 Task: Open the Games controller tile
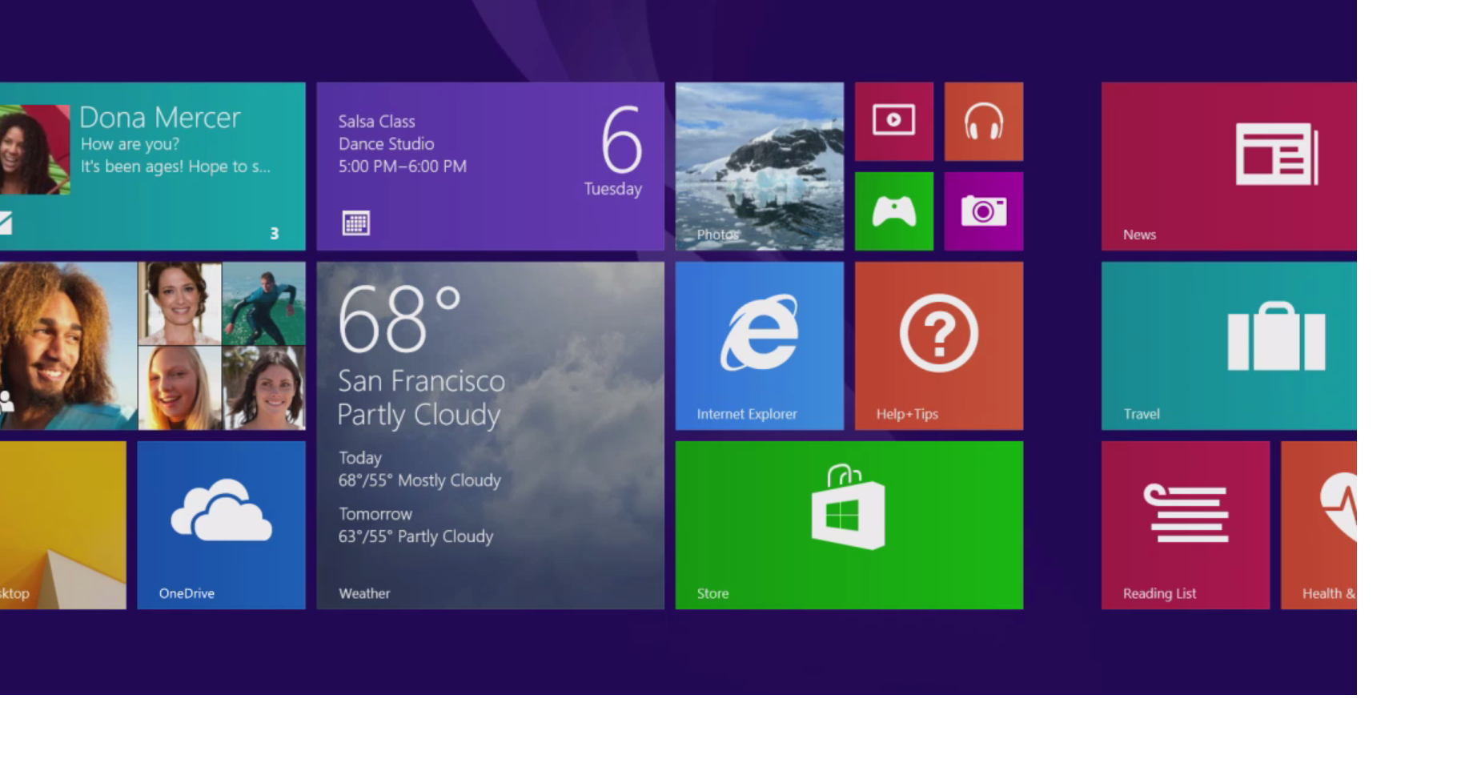[893, 211]
